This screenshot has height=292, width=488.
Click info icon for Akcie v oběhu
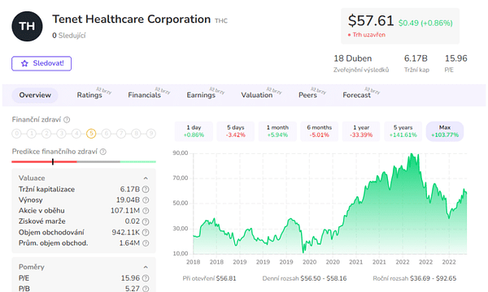pyautogui.click(x=146, y=211)
